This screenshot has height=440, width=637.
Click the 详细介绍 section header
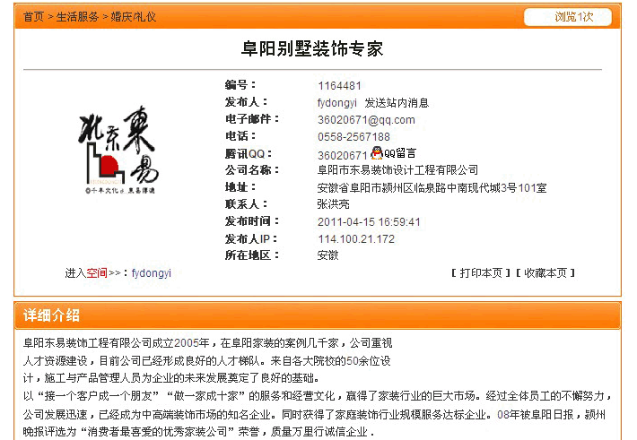click(x=52, y=315)
